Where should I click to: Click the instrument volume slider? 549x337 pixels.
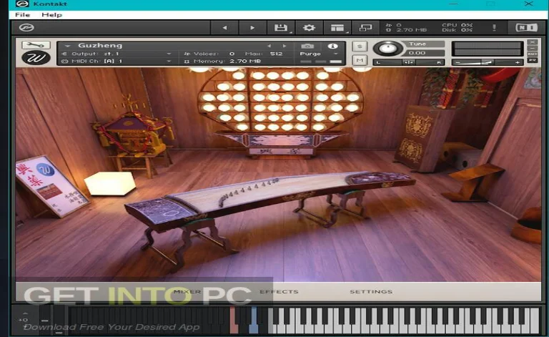tap(488, 62)
